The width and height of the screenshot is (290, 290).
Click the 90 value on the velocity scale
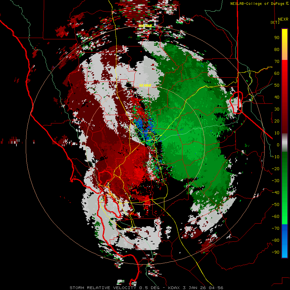277,38
